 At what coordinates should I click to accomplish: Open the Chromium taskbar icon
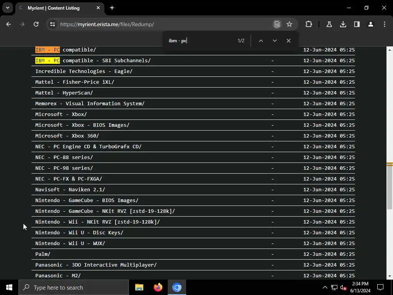click(x=177, y=287)
